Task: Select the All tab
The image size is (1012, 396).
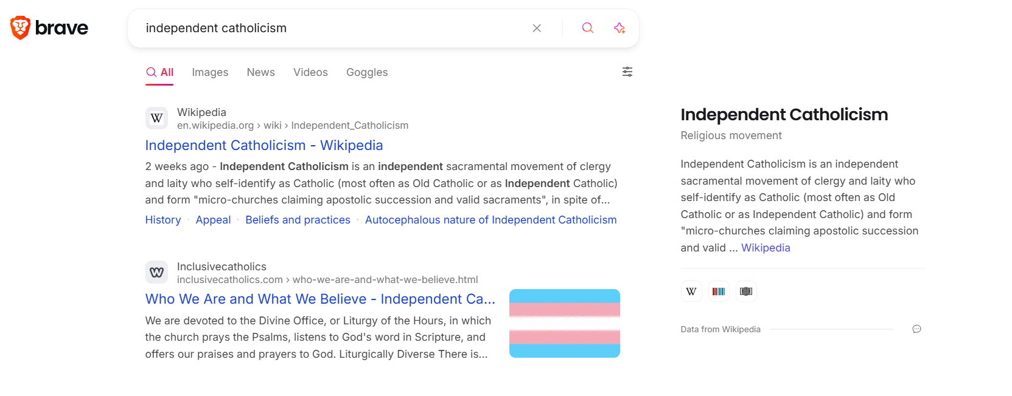Action: point(159,72)
